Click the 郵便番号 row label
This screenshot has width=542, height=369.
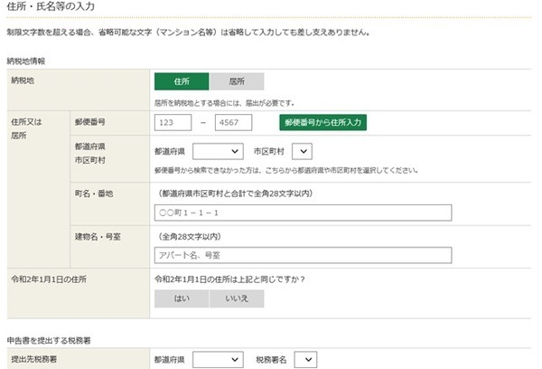89,122
